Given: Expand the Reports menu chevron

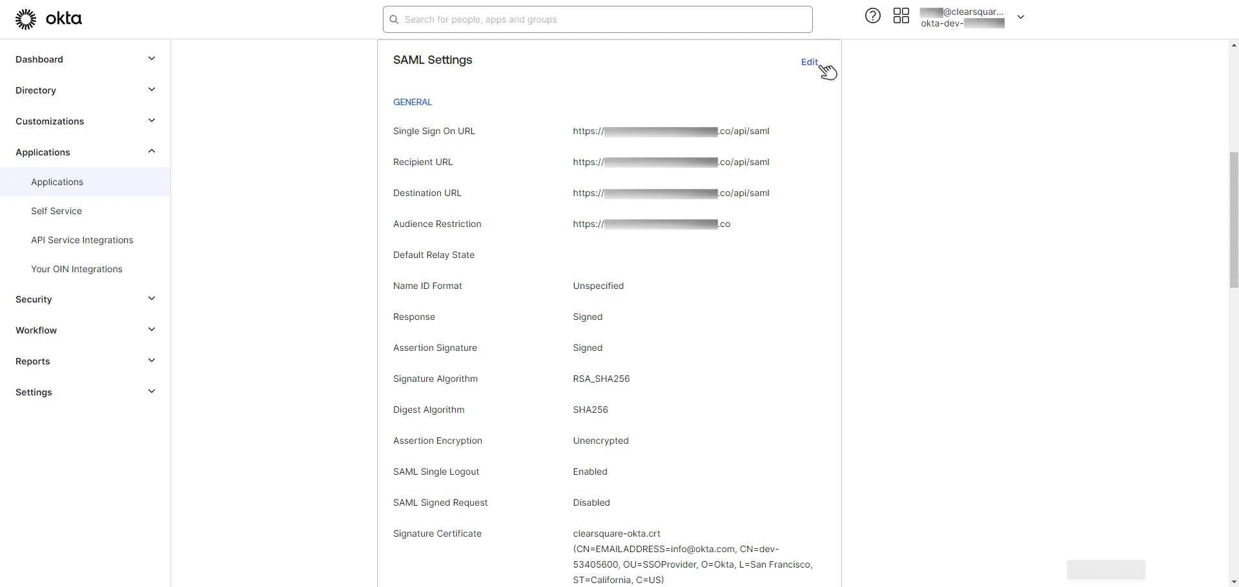Looking at the screenshot, I should (152, 361).
